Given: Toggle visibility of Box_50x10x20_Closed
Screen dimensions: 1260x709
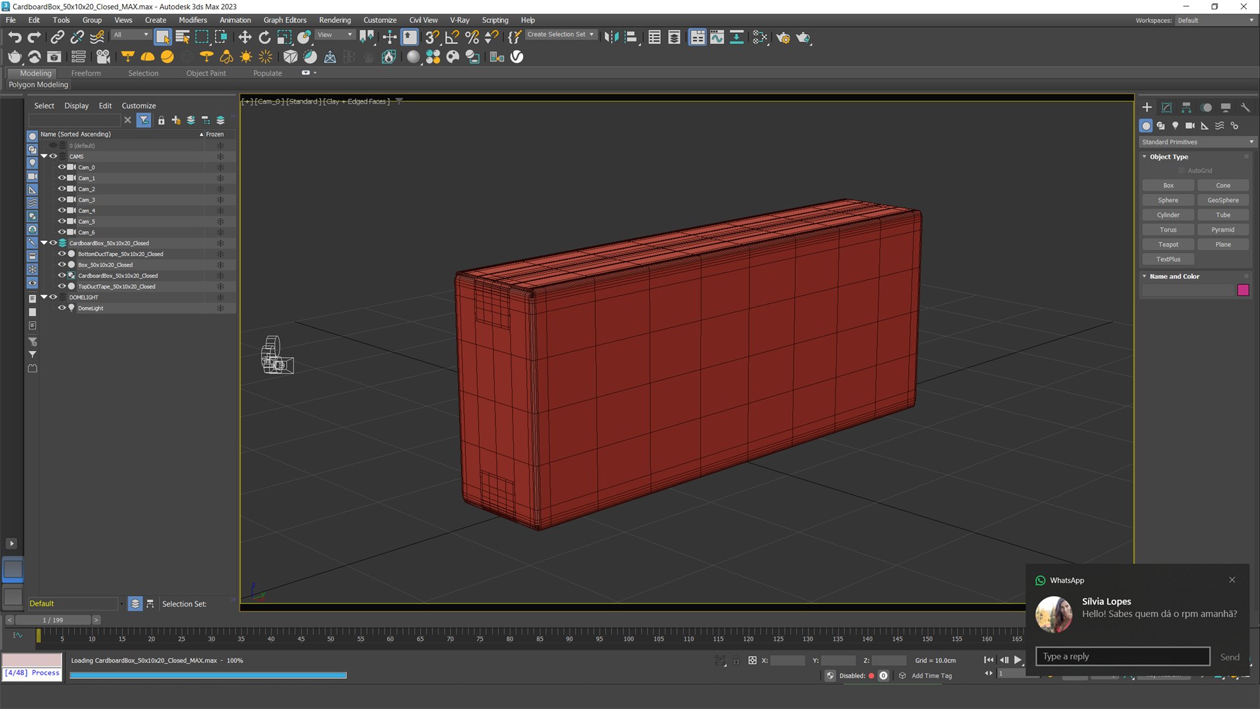Looking at the screenshot, I should coord(62,265).
